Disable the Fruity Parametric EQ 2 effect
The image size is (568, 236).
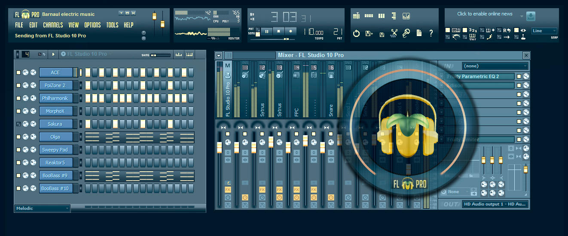point(519,76)
